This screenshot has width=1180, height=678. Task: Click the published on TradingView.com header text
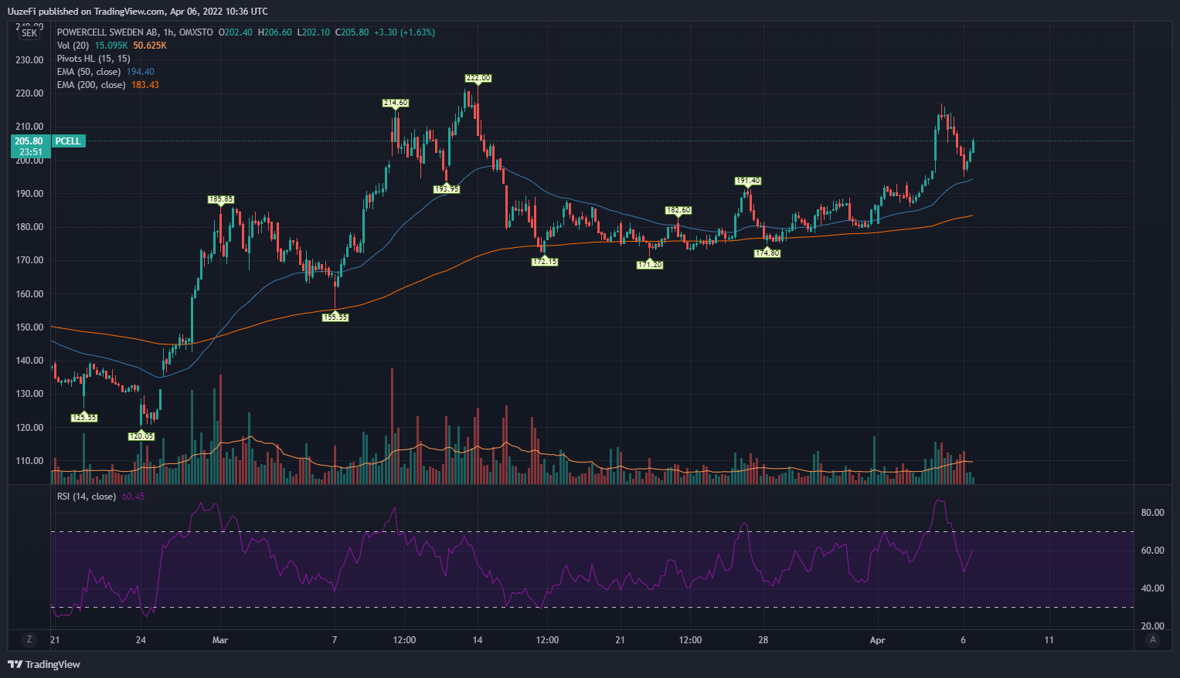coord(138,11)
